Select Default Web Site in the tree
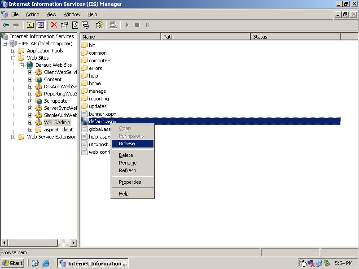The height and width of the screenshot is (269, 359). pos(53,65)
